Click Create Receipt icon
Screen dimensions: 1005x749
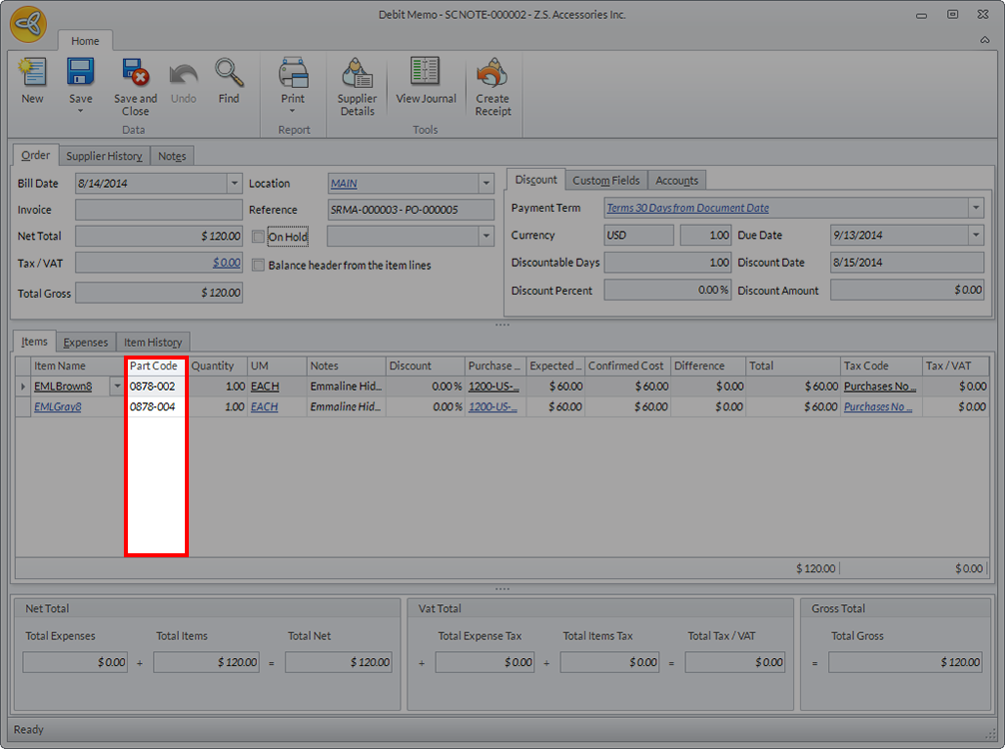pos(493,74)
